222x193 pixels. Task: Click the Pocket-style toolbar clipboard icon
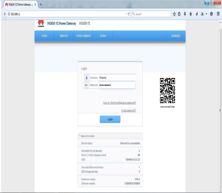tap(202, 14)
